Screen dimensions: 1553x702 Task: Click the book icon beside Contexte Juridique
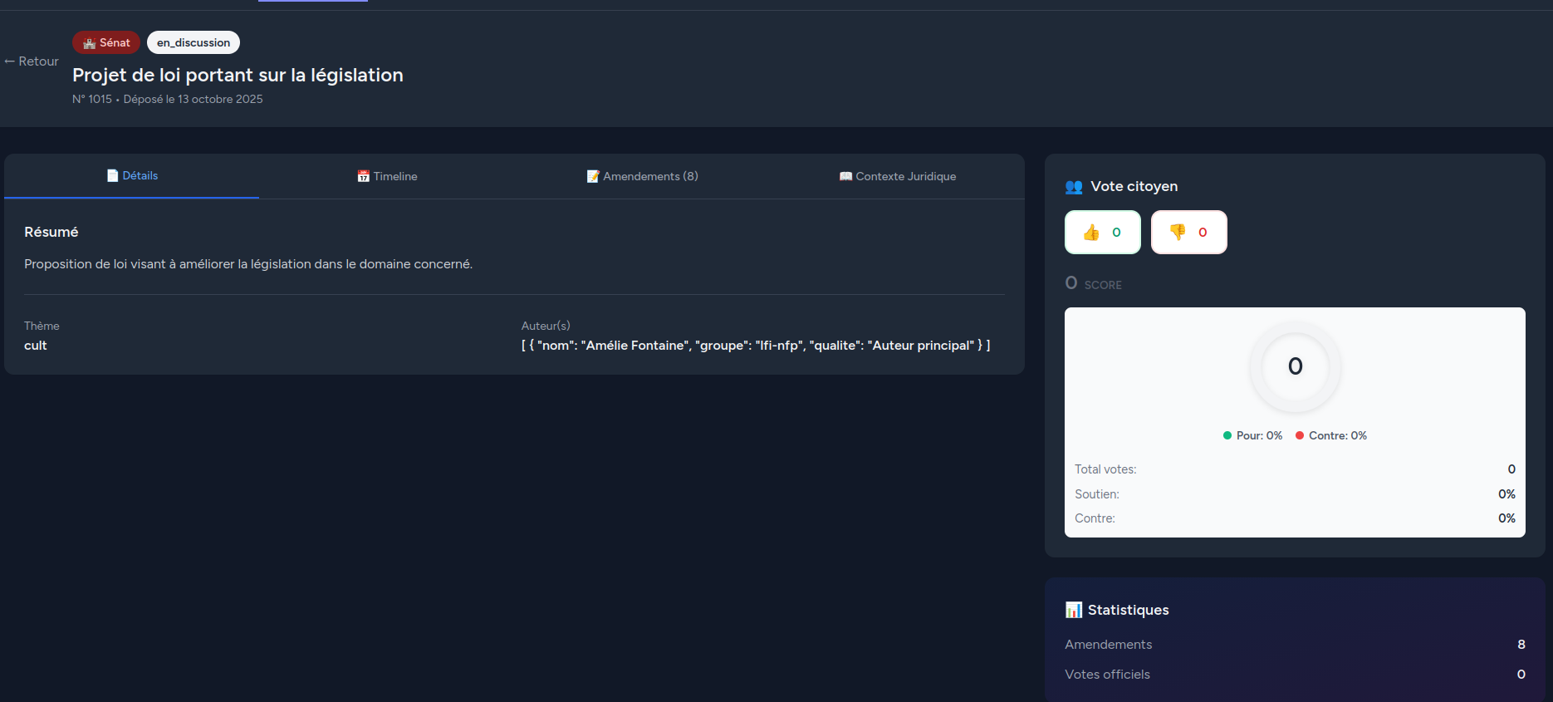(845, 176)
